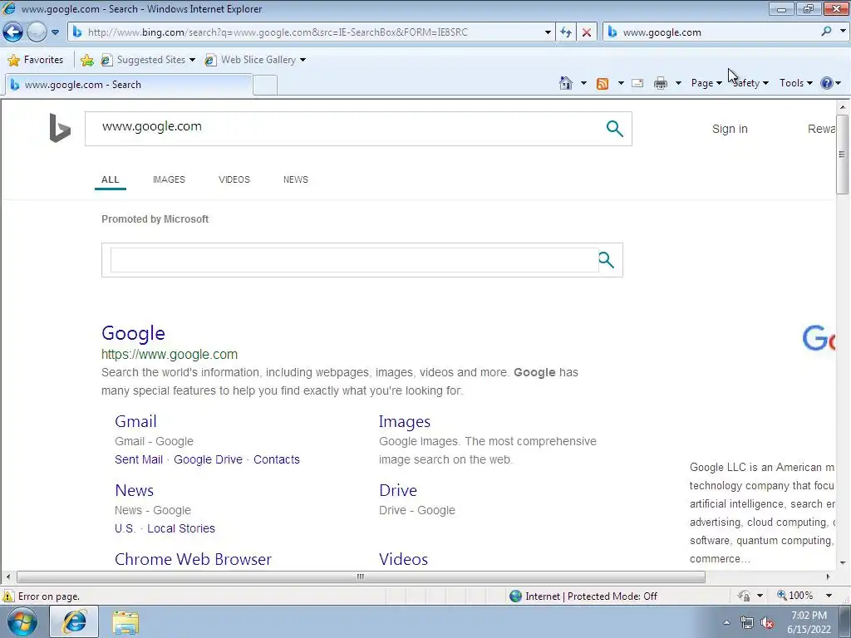
Task: Switch to the VIDEOS results tab
Action: pos(234,179)
